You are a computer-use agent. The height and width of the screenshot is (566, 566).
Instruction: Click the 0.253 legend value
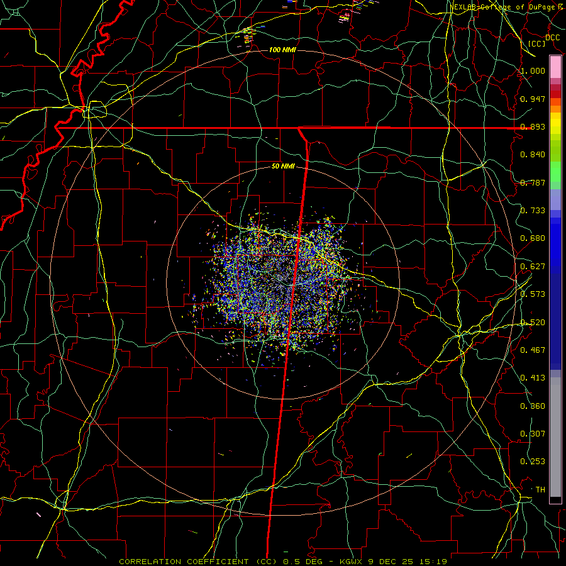click(x=533, y=462)
